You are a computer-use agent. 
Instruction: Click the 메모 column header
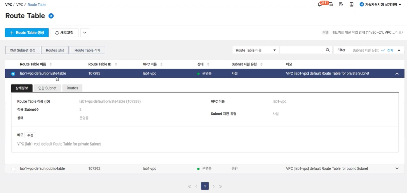(x=290, y=64)
